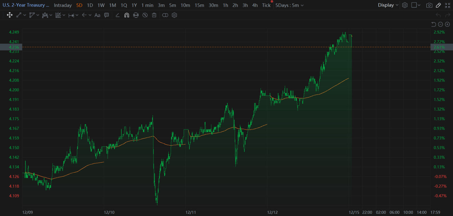Viewport: 453px width, 216px height.
Task: Switch to 4h interval
Action: pyautogui.click(x=255, y=5)
